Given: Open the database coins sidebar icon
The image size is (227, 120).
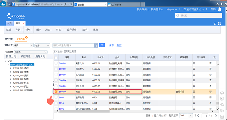Looking at the screenshot, I should tap(222, 111).
